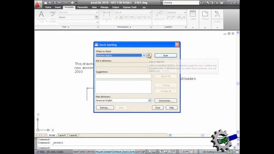
Task: Toggle POLAR tracking in status bar
Action: click(99, 152)
